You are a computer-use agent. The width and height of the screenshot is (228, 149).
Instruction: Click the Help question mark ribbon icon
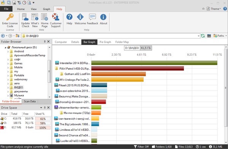70,17
